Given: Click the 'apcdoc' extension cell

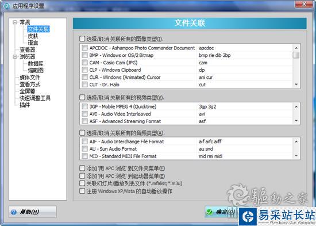Looking at the screenshot, I should click(206, 48).
